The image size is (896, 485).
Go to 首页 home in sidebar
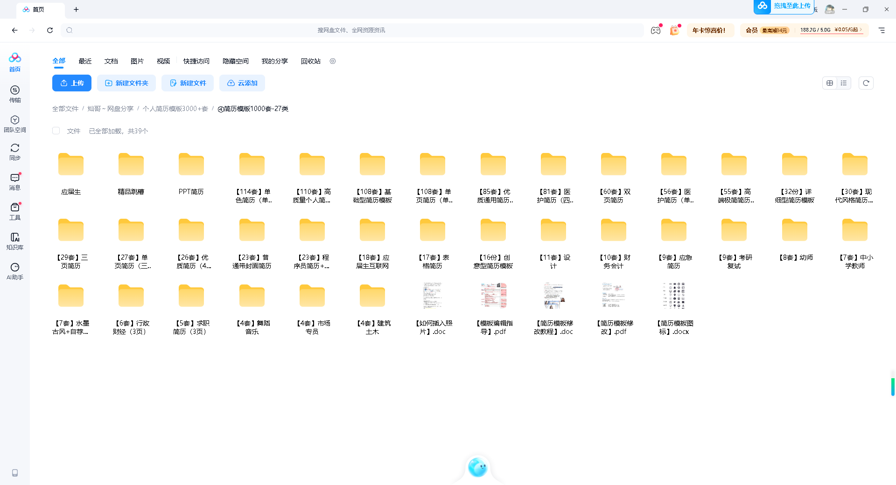tap(15, 62)
